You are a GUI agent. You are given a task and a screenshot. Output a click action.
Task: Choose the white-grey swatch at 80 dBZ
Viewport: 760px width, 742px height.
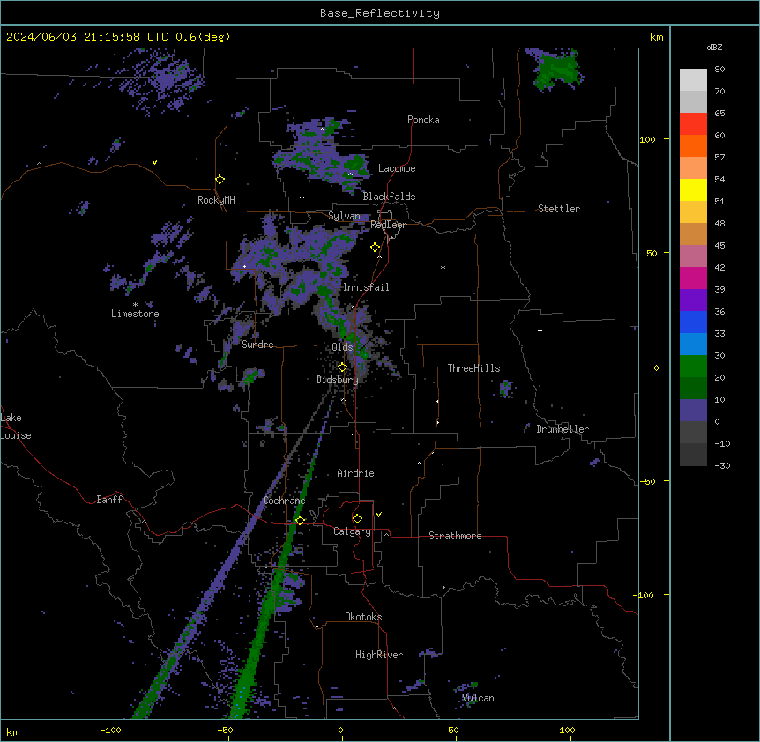click(x=693, y=80)
